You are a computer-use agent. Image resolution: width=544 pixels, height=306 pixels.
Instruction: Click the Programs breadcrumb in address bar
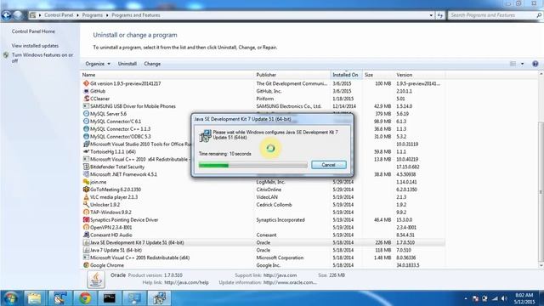[x=93, y=15]
